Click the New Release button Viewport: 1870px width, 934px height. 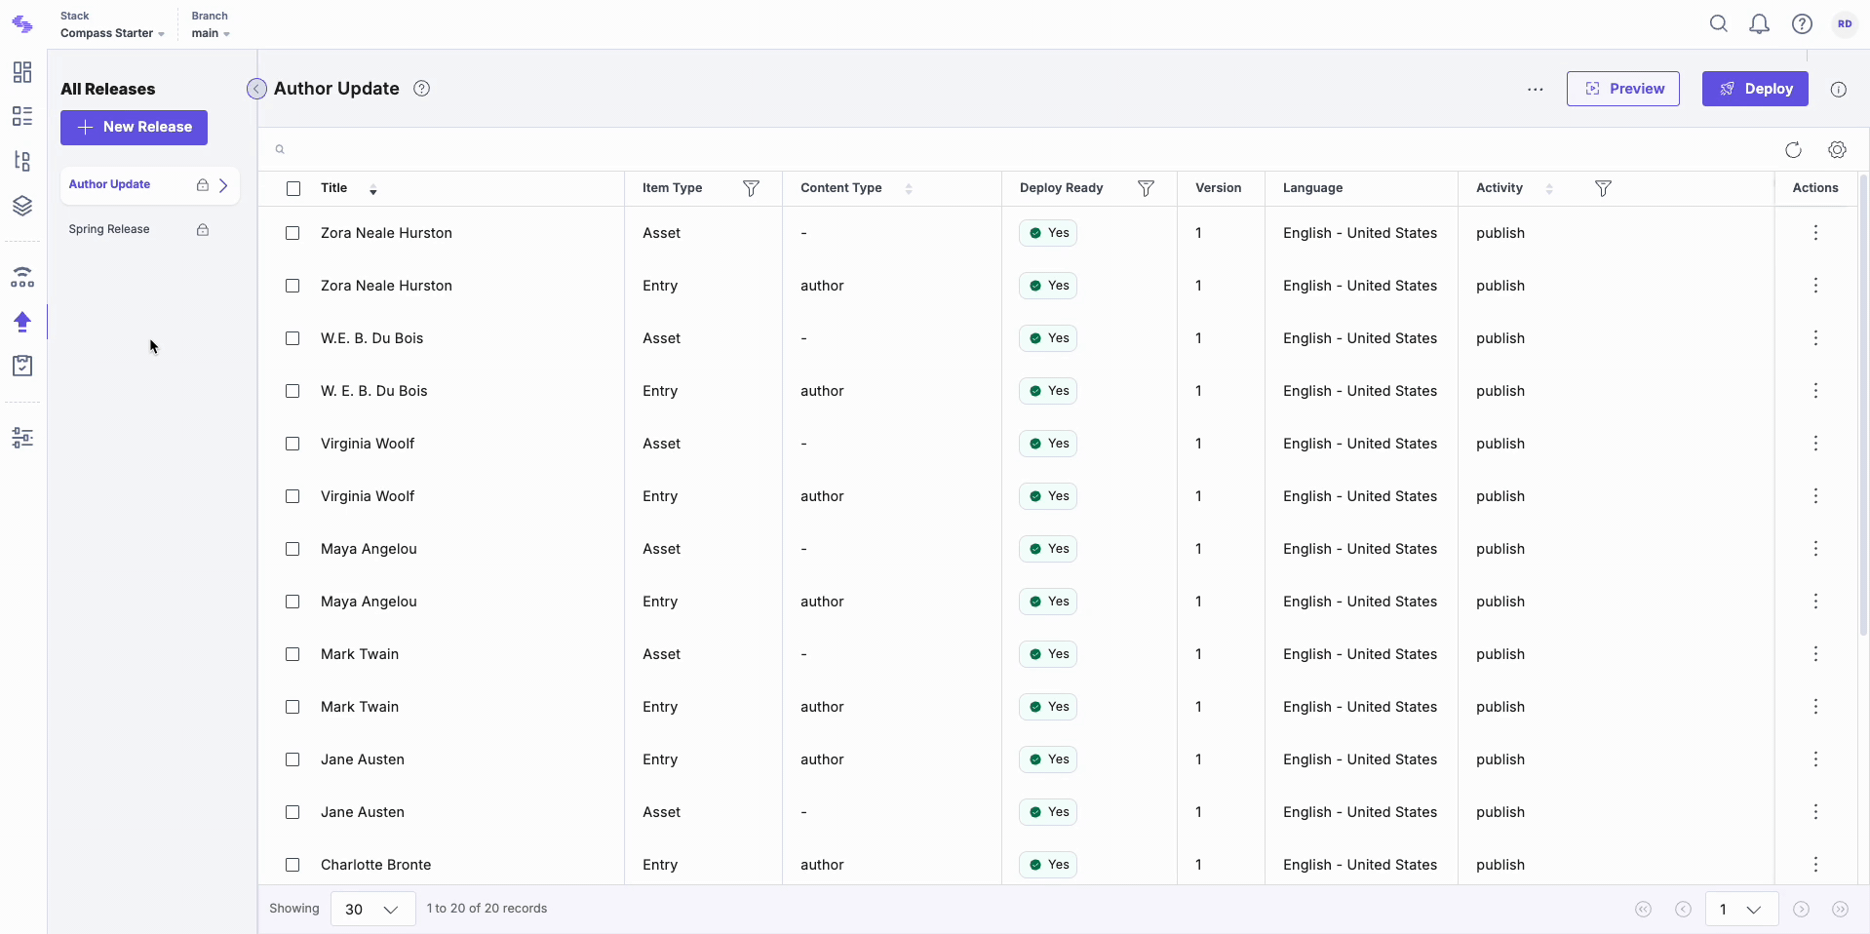[x=134, y=128]
